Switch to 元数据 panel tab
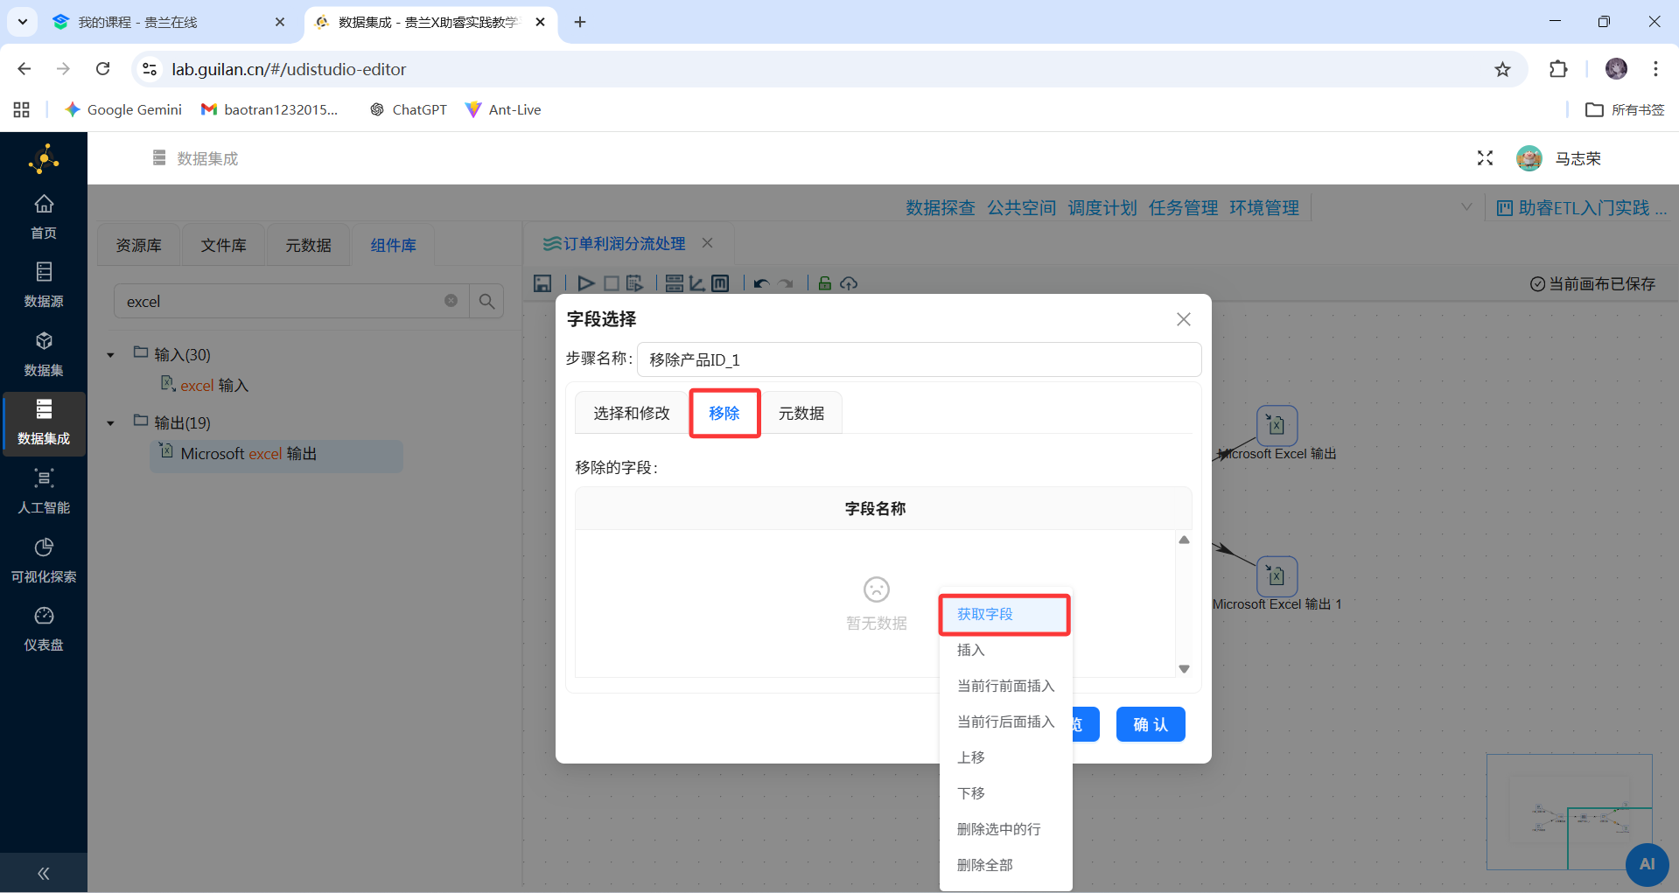 click(308, 246)
